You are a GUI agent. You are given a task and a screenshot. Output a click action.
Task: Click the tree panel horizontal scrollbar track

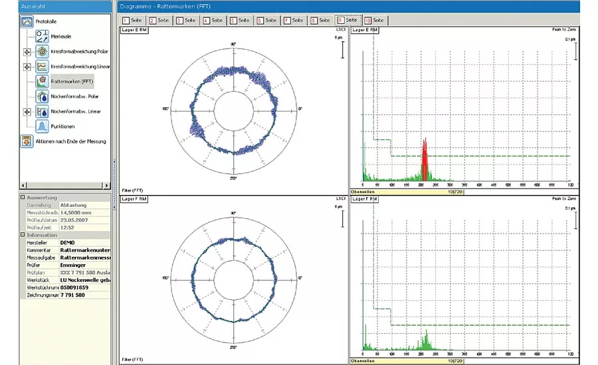click(x=65, y=186)
